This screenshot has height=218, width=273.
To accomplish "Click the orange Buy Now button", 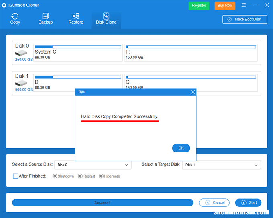I will (x=225, y=6).
